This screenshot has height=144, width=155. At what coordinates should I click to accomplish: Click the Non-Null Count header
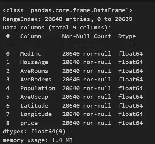pyautogui.click(x=87, y=36)
